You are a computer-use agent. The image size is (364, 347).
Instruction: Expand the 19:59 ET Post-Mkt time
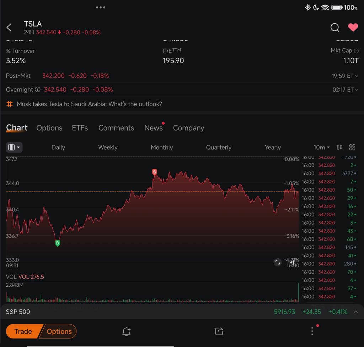345,76
